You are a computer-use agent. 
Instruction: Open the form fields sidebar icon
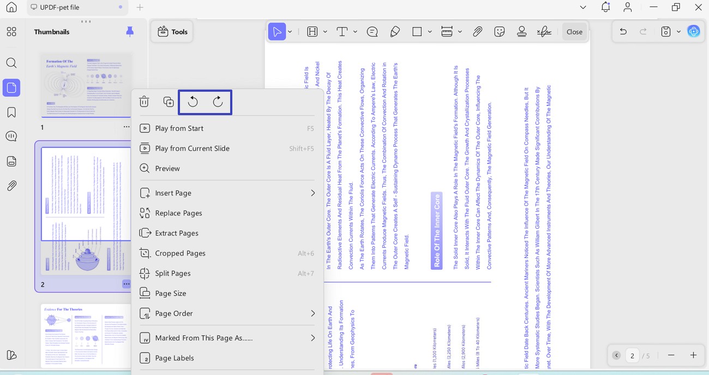11,162
